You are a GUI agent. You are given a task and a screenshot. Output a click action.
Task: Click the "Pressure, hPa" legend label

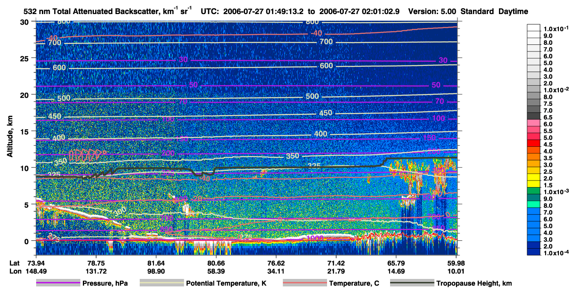[105, 283]
